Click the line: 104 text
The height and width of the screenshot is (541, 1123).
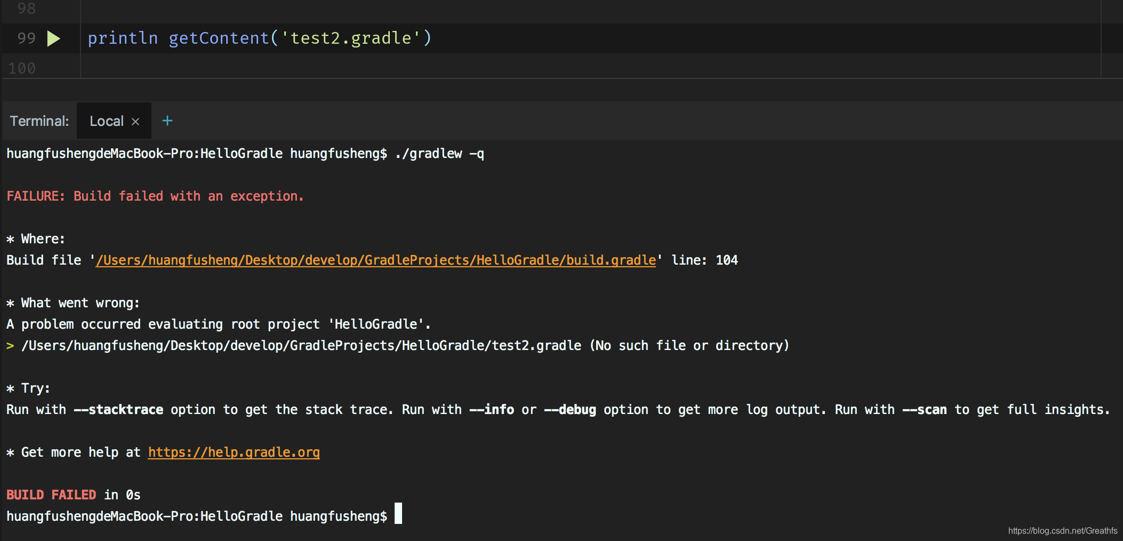pyautogui.click(x=704, y=260)
